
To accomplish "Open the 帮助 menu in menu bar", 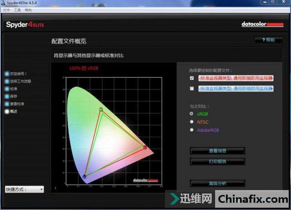I will click(28, 10).
